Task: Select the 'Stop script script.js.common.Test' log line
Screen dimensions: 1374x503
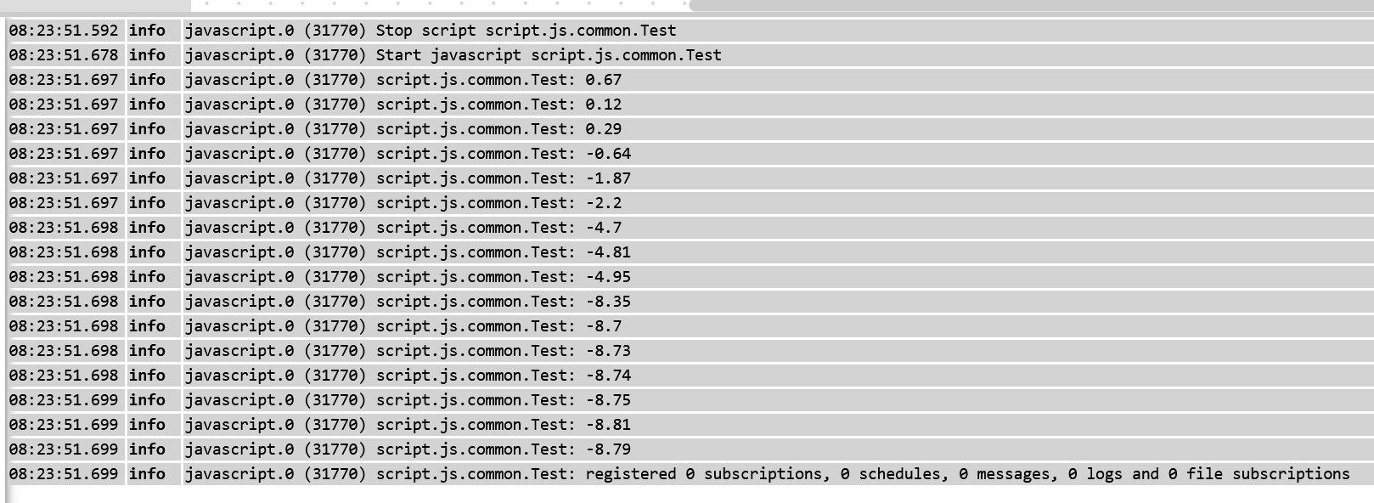Action: click(690, 31)
